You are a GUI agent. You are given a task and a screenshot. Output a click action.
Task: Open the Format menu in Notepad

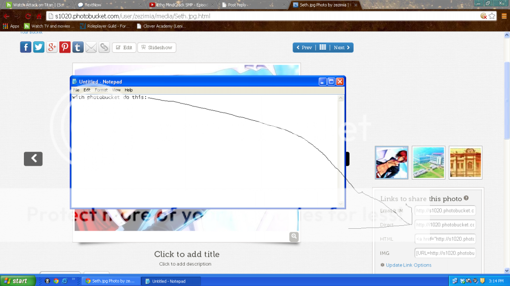click(x=101, y=90)
